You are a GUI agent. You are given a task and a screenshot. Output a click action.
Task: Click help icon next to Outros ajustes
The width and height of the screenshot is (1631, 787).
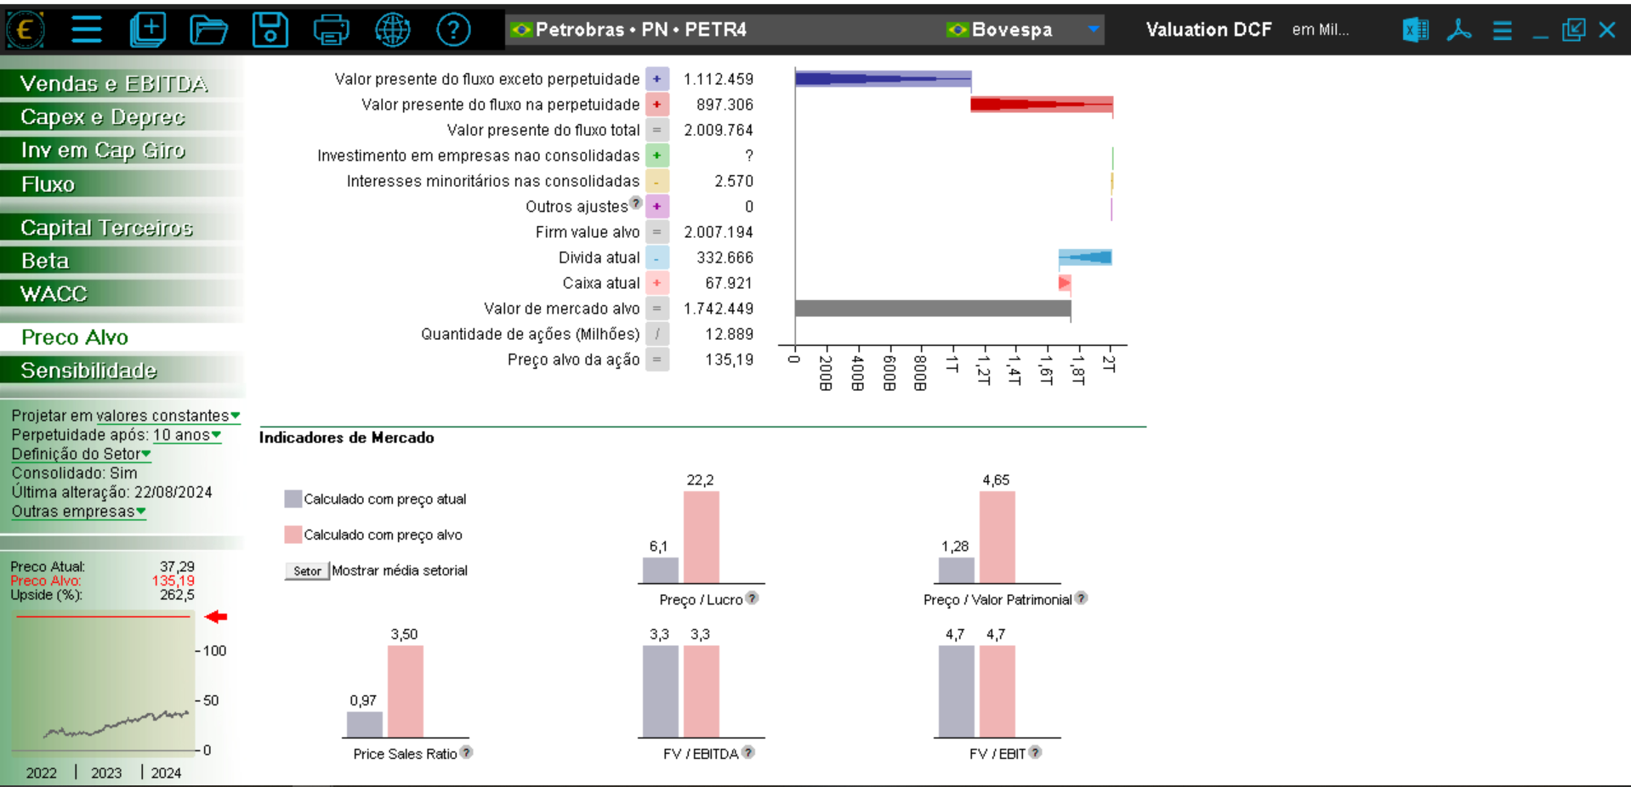(635, 202)
